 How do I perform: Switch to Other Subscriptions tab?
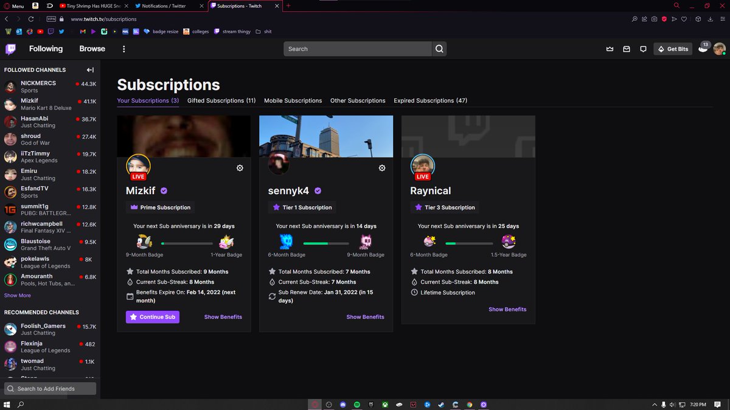358,101
